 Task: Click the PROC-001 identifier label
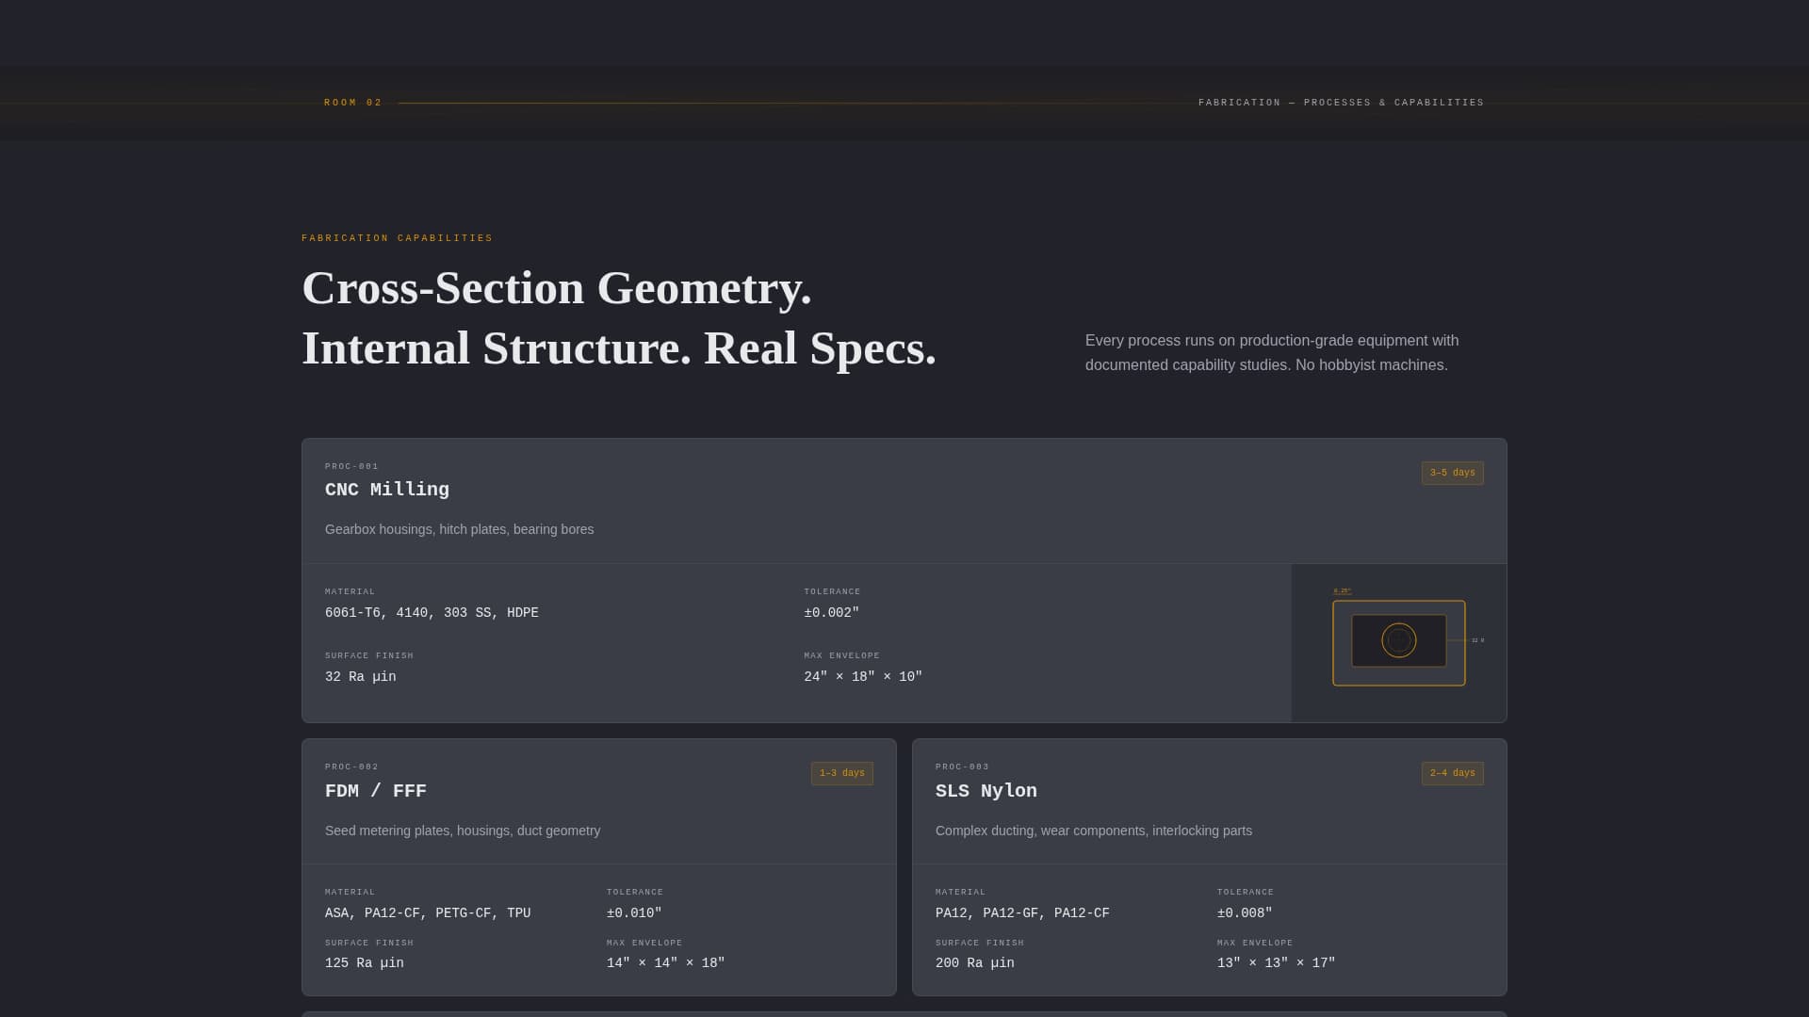(350, 466)
